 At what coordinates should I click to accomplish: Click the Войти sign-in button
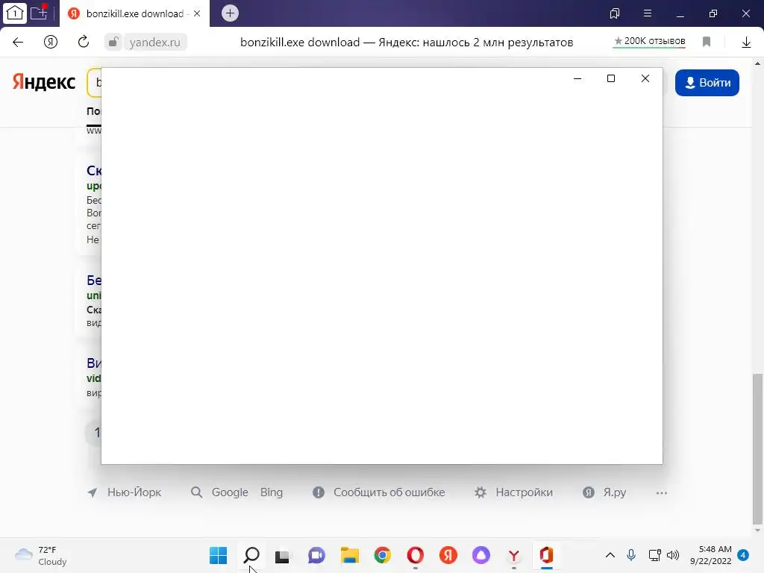(707, 83)
